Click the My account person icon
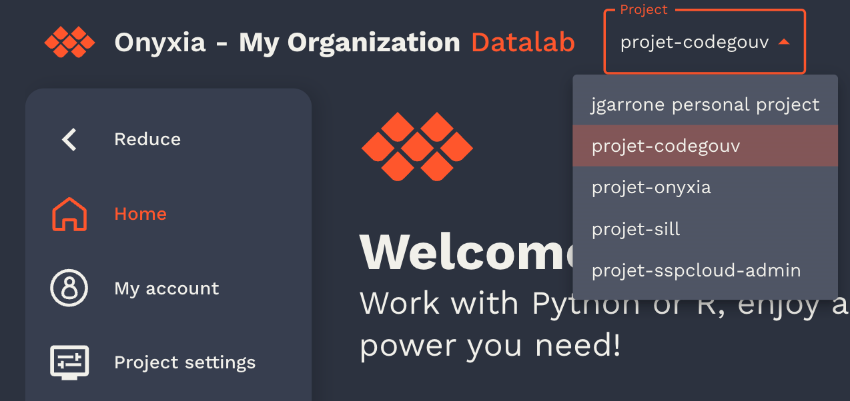 69,288
